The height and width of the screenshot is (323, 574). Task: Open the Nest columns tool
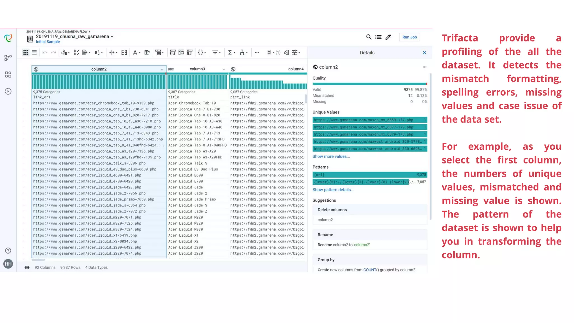(159, 52)
